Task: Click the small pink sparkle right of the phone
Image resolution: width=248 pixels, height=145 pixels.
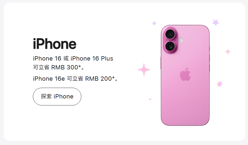Action: pos(228,52)
